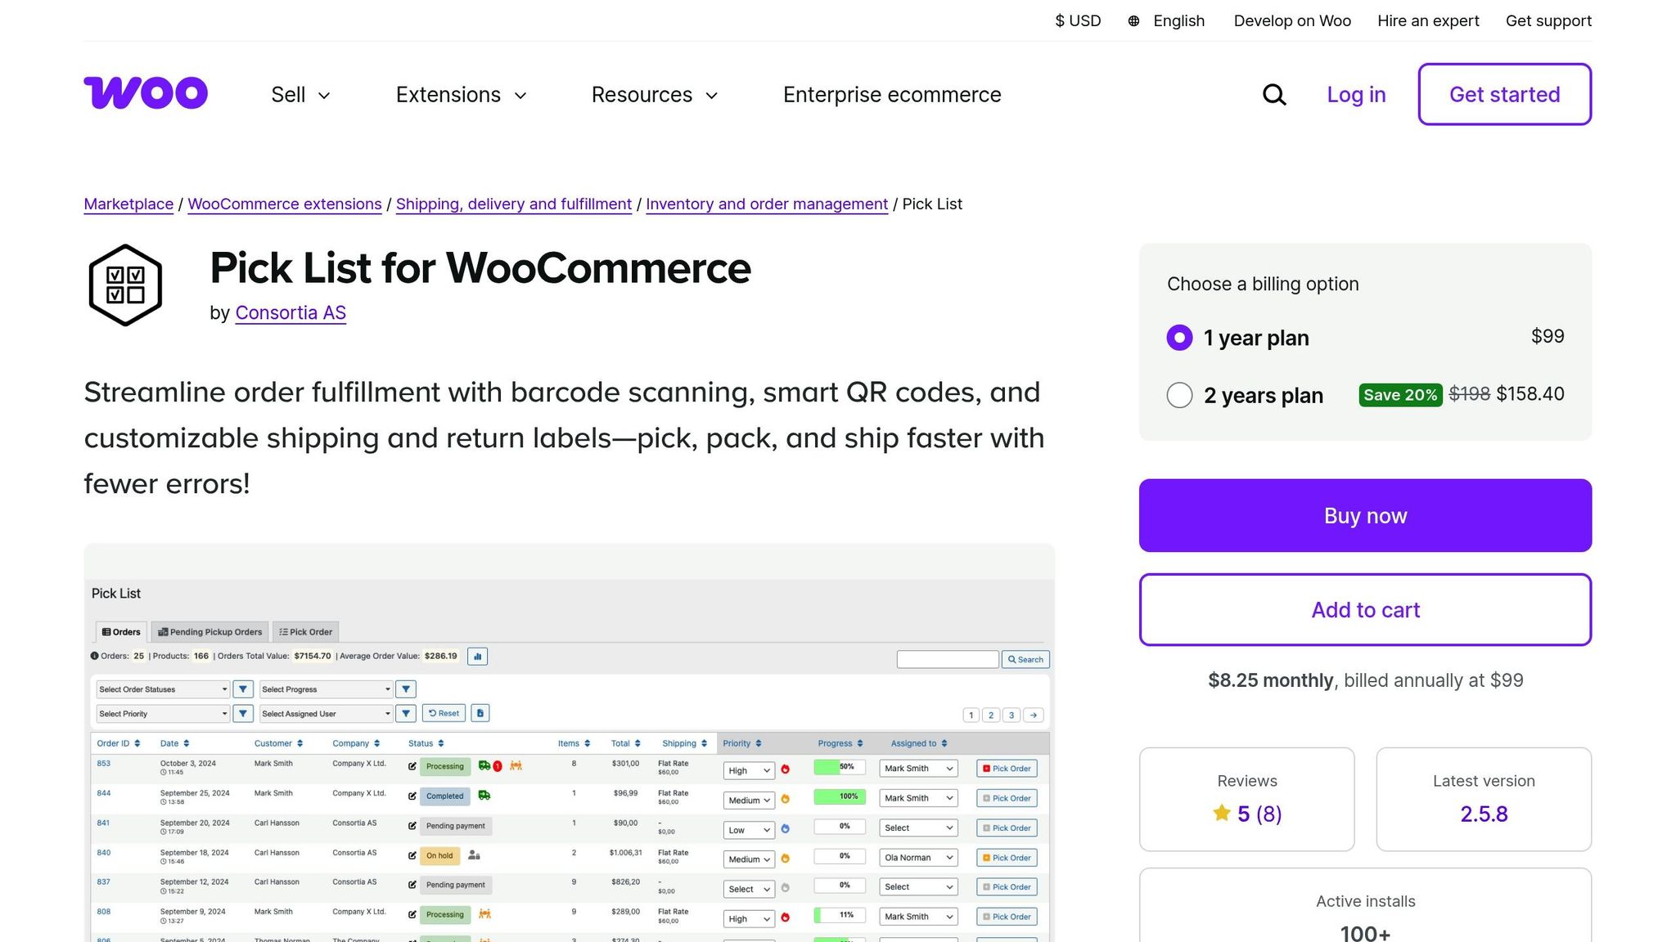
Task: Click the red flame priority icon on order 853
Action: click(x=786, y=769)
